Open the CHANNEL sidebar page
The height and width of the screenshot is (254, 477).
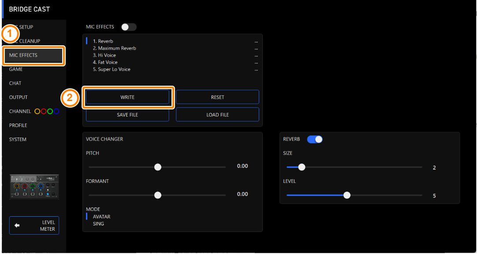[20, 111]
